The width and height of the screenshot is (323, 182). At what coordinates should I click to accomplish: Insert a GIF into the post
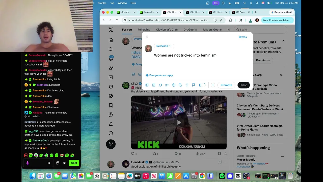click(x=153, y=85)
